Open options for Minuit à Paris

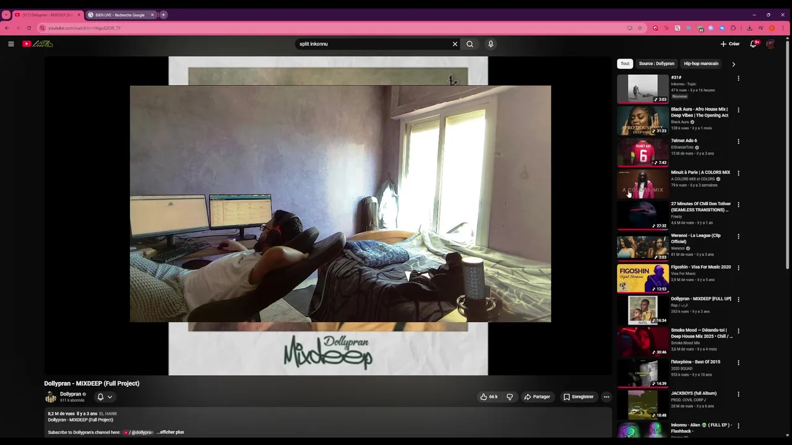738,173
